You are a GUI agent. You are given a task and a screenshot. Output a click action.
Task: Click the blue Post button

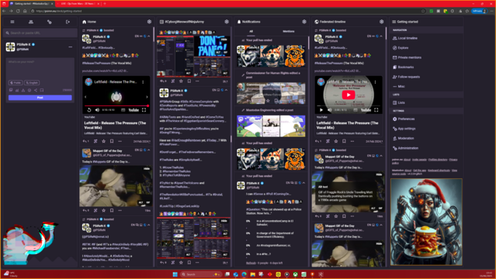(40, 98)
